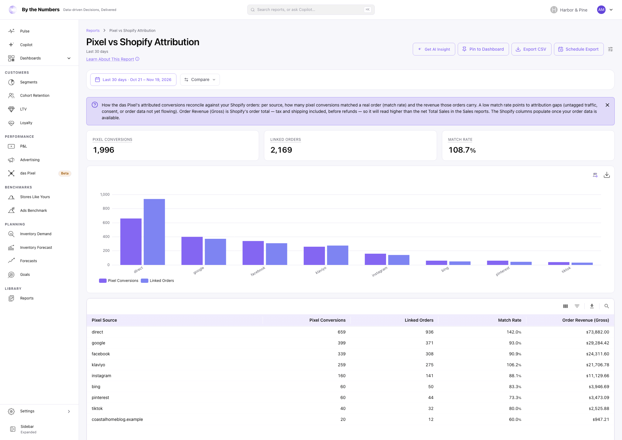622x440 pixels.
Task: Click the Segments pie icon
Action: (x=11, y=82)
